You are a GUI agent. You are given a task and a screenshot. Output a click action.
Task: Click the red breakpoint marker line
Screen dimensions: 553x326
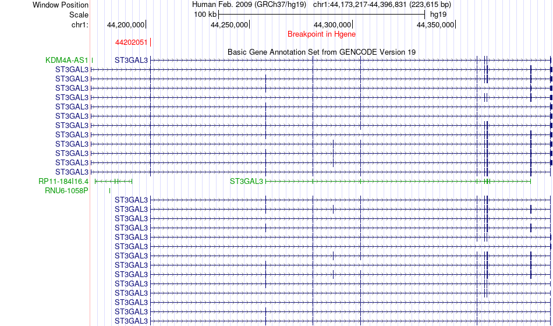(x=151, y=42)
